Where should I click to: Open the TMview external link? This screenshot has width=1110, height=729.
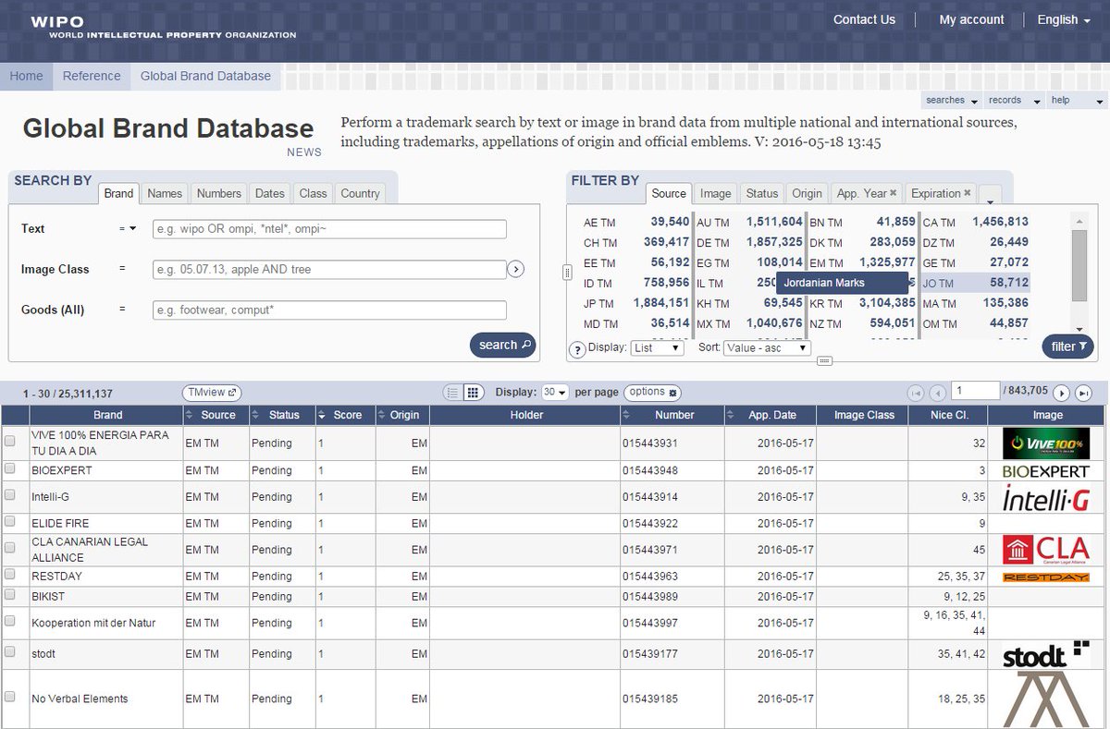212,392
